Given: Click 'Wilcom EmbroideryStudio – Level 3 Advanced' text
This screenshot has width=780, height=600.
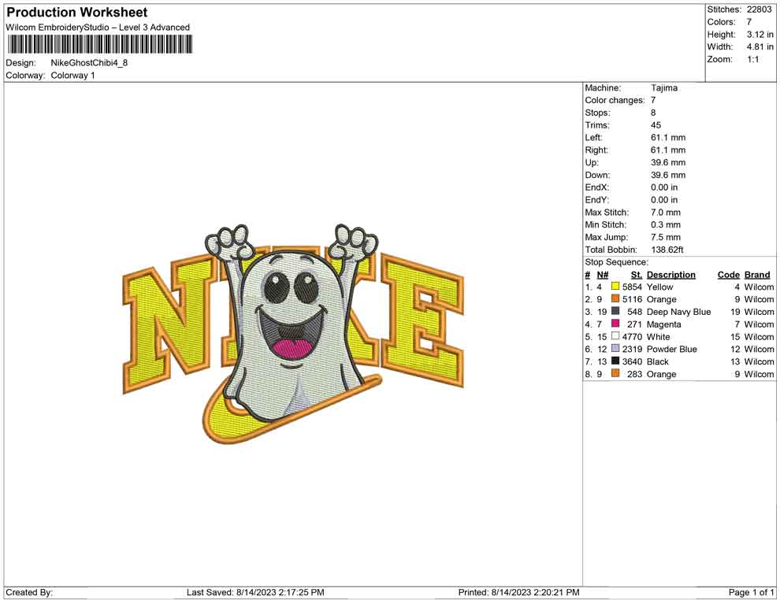Looking at the screenshot, I should [x=98, y=28].
